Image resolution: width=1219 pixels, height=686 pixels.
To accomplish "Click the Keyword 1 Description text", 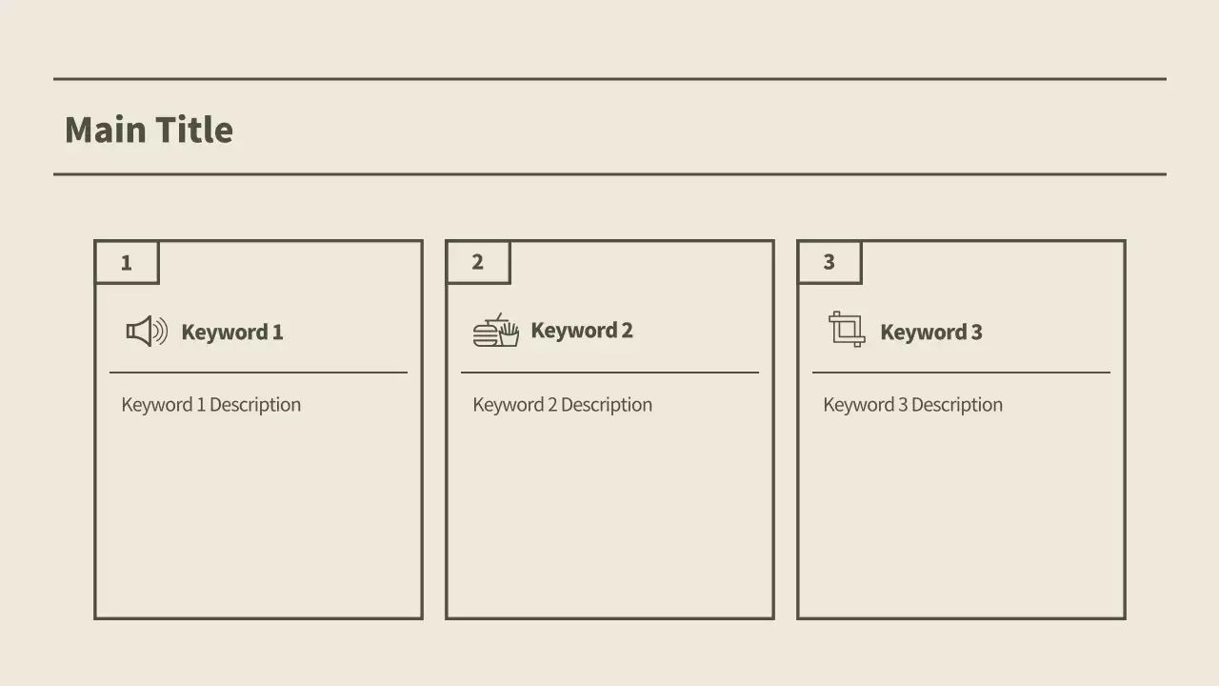I will (210, 405).
